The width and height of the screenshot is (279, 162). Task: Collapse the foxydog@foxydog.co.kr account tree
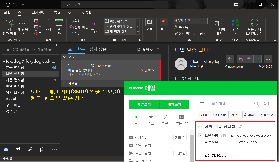pos(4,61)
